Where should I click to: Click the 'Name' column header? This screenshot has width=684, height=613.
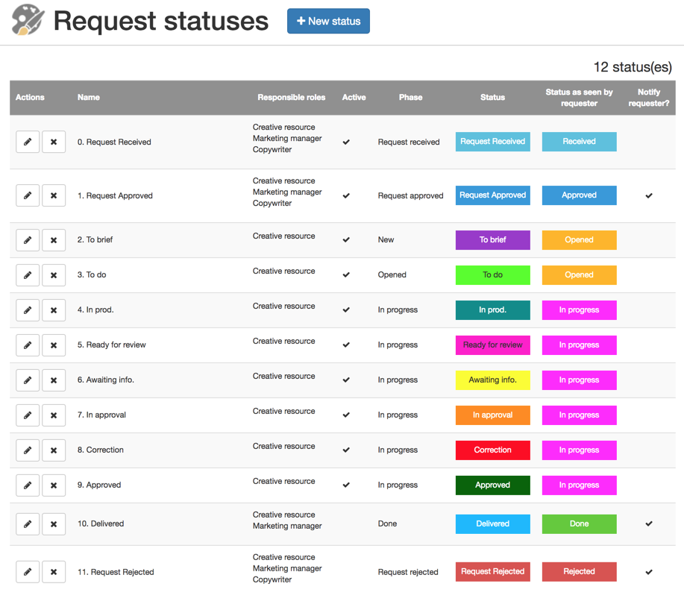point(89,98)
